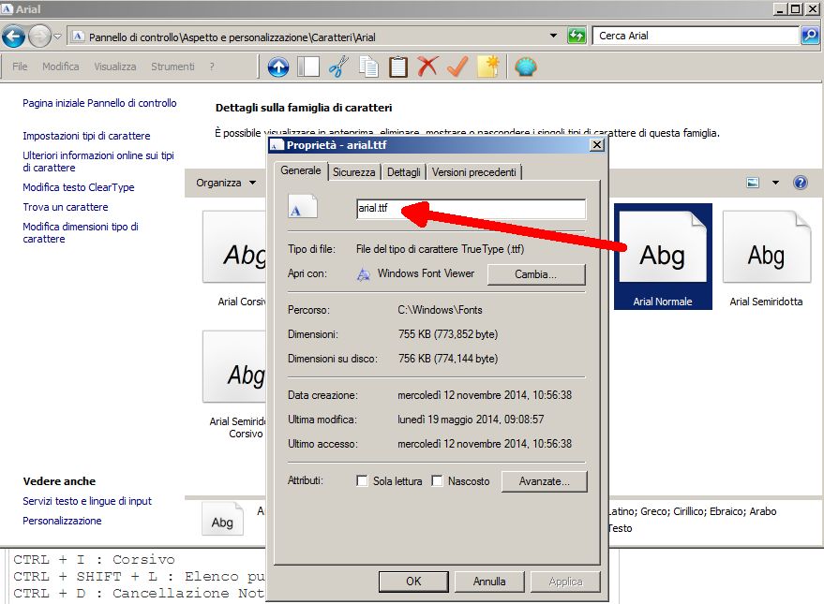Click the blue Up folder toolbar icon
The image size is (824, 604).
[278, 67]
